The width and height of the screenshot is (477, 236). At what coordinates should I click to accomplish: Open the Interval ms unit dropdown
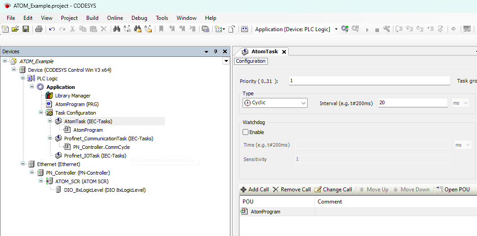pyautogui.click(x=461, y=103)
